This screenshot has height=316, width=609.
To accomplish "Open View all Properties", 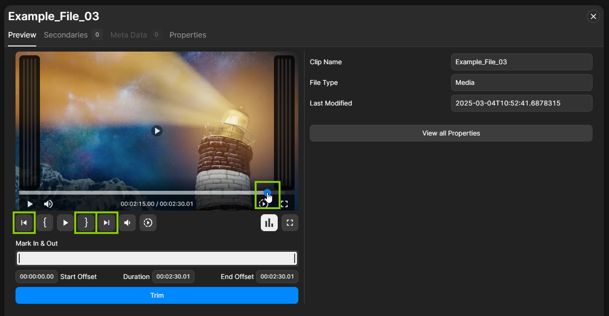I will tap(451, 133).
